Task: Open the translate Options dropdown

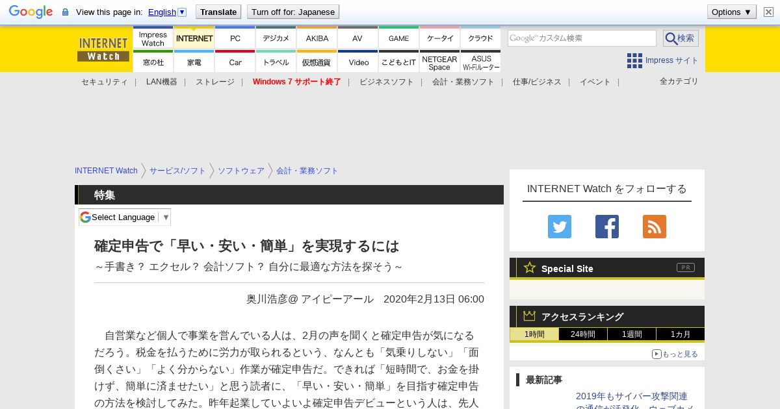Action: [732, 12]
